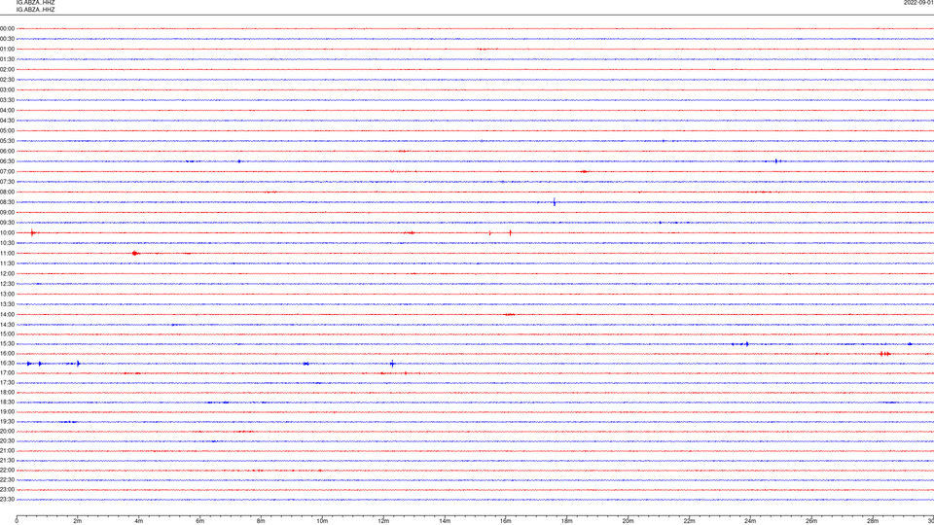Click the 07:00 time label
The height and width of the screenshot is (525, 934).
tap(7, 171)
